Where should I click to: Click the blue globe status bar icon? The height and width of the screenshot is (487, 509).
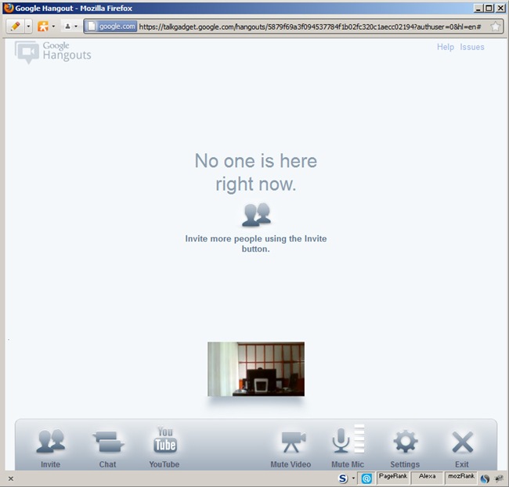tap(485, 479)
